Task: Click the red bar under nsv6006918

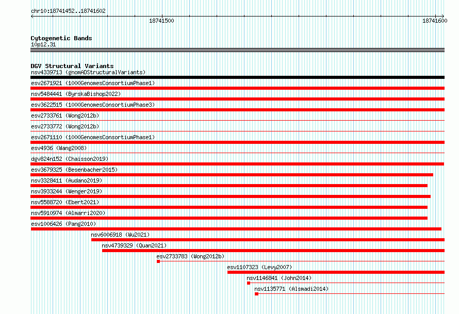Action: [268, 240]
